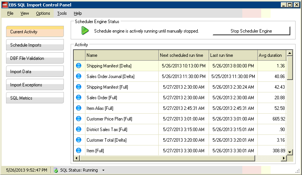Open the Tools menu
The width and height of the screenshot is (302, 175).
62,13
